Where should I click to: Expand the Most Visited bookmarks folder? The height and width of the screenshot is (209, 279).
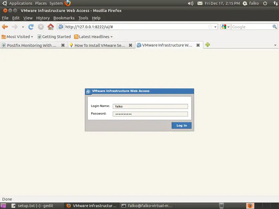[17, 37]
